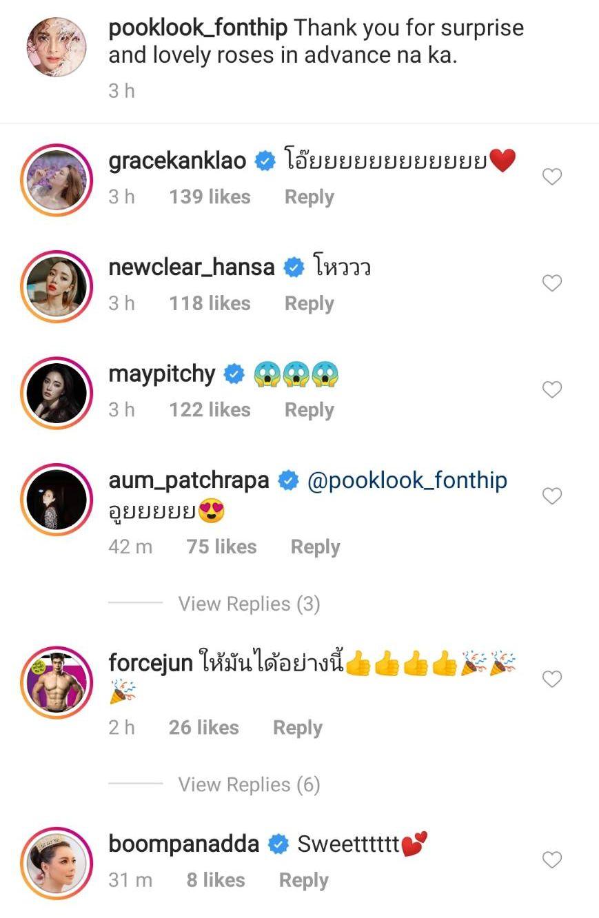Screen dimensions: 599x918
Task: View maypitchy's story from avatar
Action: click(57, 391)
